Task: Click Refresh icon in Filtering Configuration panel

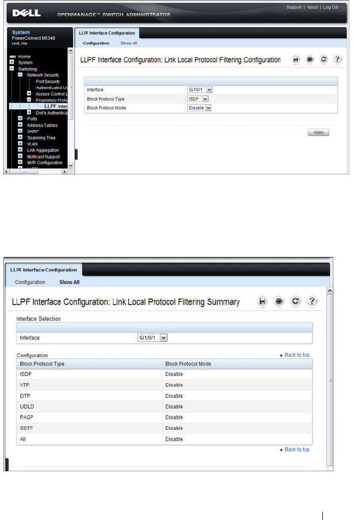Action: pyautogui.click(x=324, y=59)
